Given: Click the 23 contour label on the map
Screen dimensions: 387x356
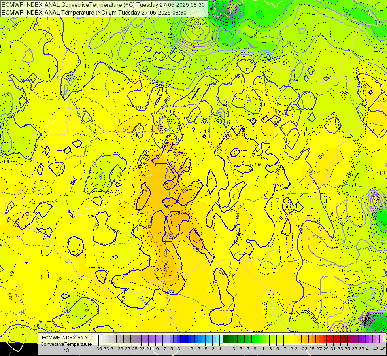Looking at the screenshot, I should [181, 212].
